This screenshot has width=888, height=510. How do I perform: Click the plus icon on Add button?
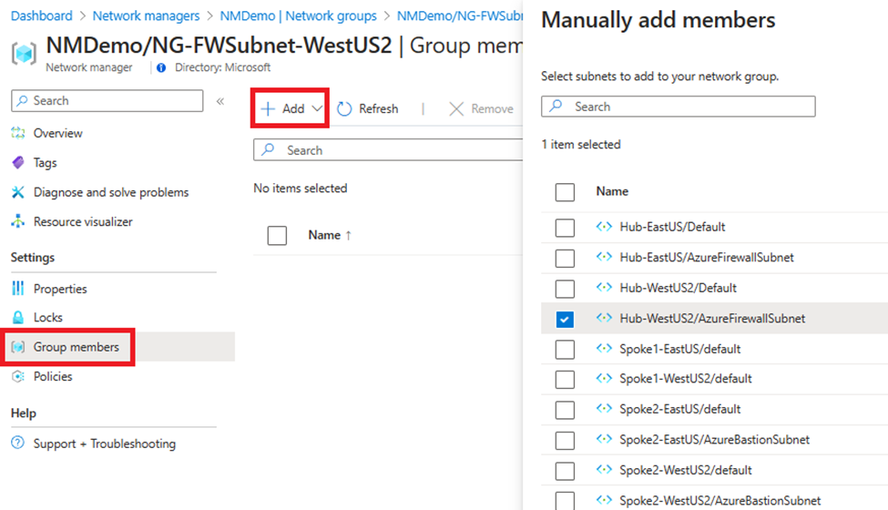pyautogui.click(x=268, y=108)
